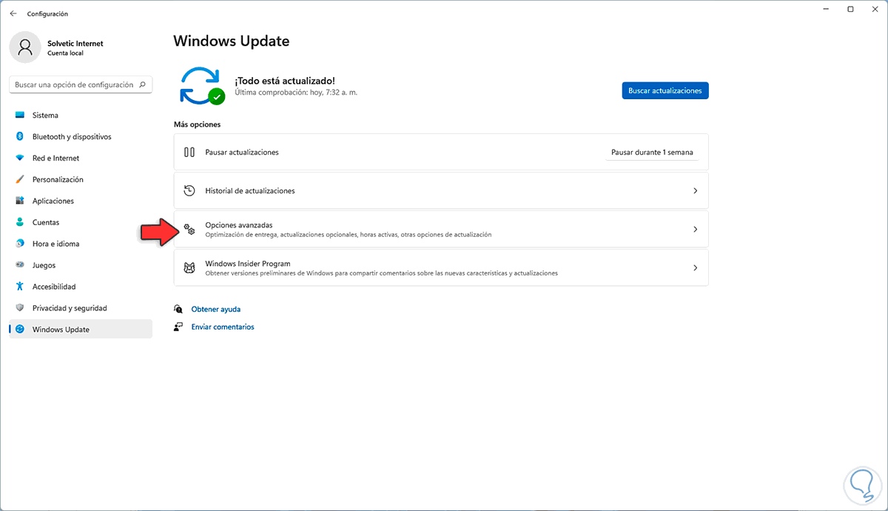The width and height of the screenshot is (888, 511).
Task: Click the Red e Internet wifi icon
Action: coord(19,158)
